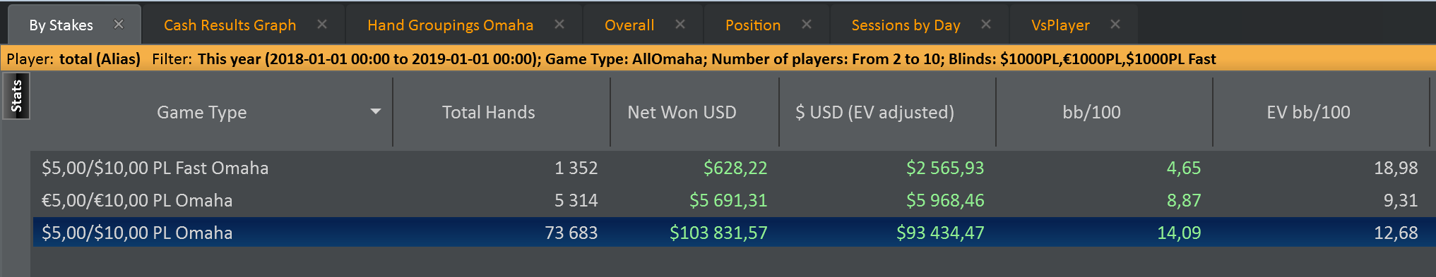
Task: Switch to the Sessions by Day tab
Action: click(906, 25)
